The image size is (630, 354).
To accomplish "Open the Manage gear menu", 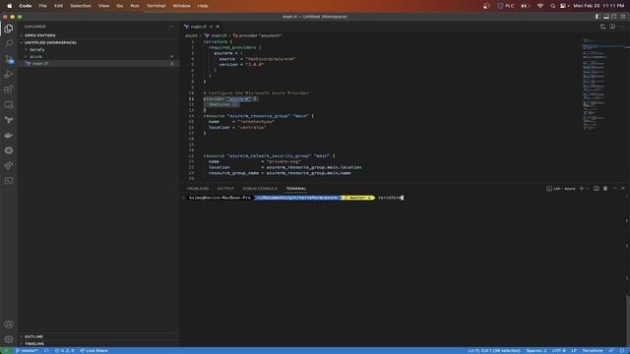I will pos(9,339).
